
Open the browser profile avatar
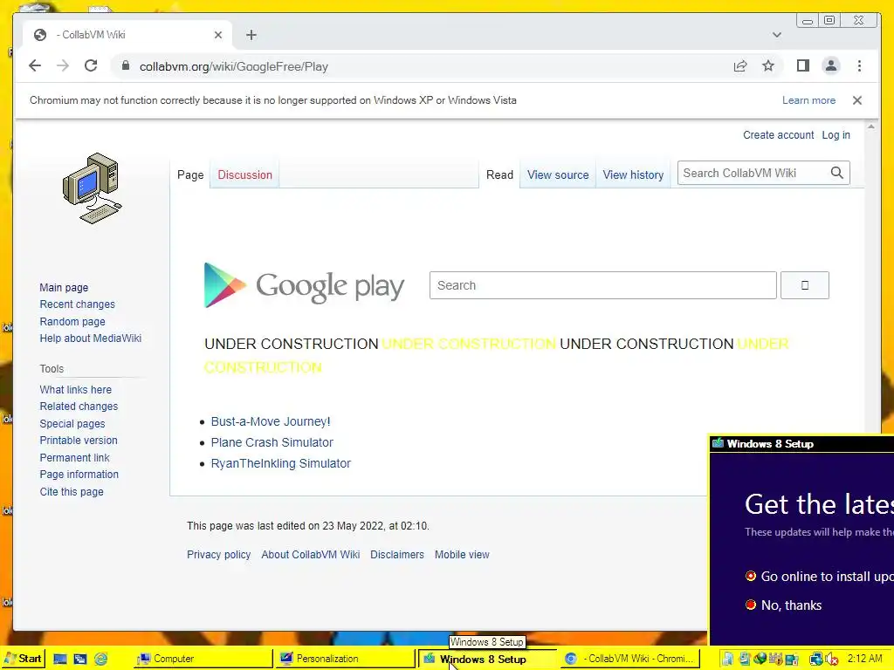831,66
